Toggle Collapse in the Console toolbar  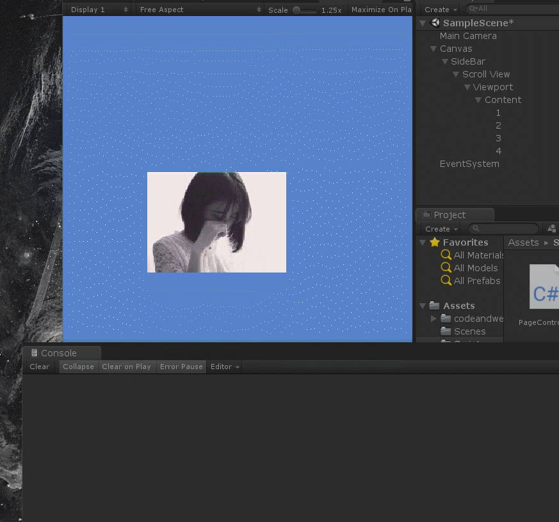point(78,367)
